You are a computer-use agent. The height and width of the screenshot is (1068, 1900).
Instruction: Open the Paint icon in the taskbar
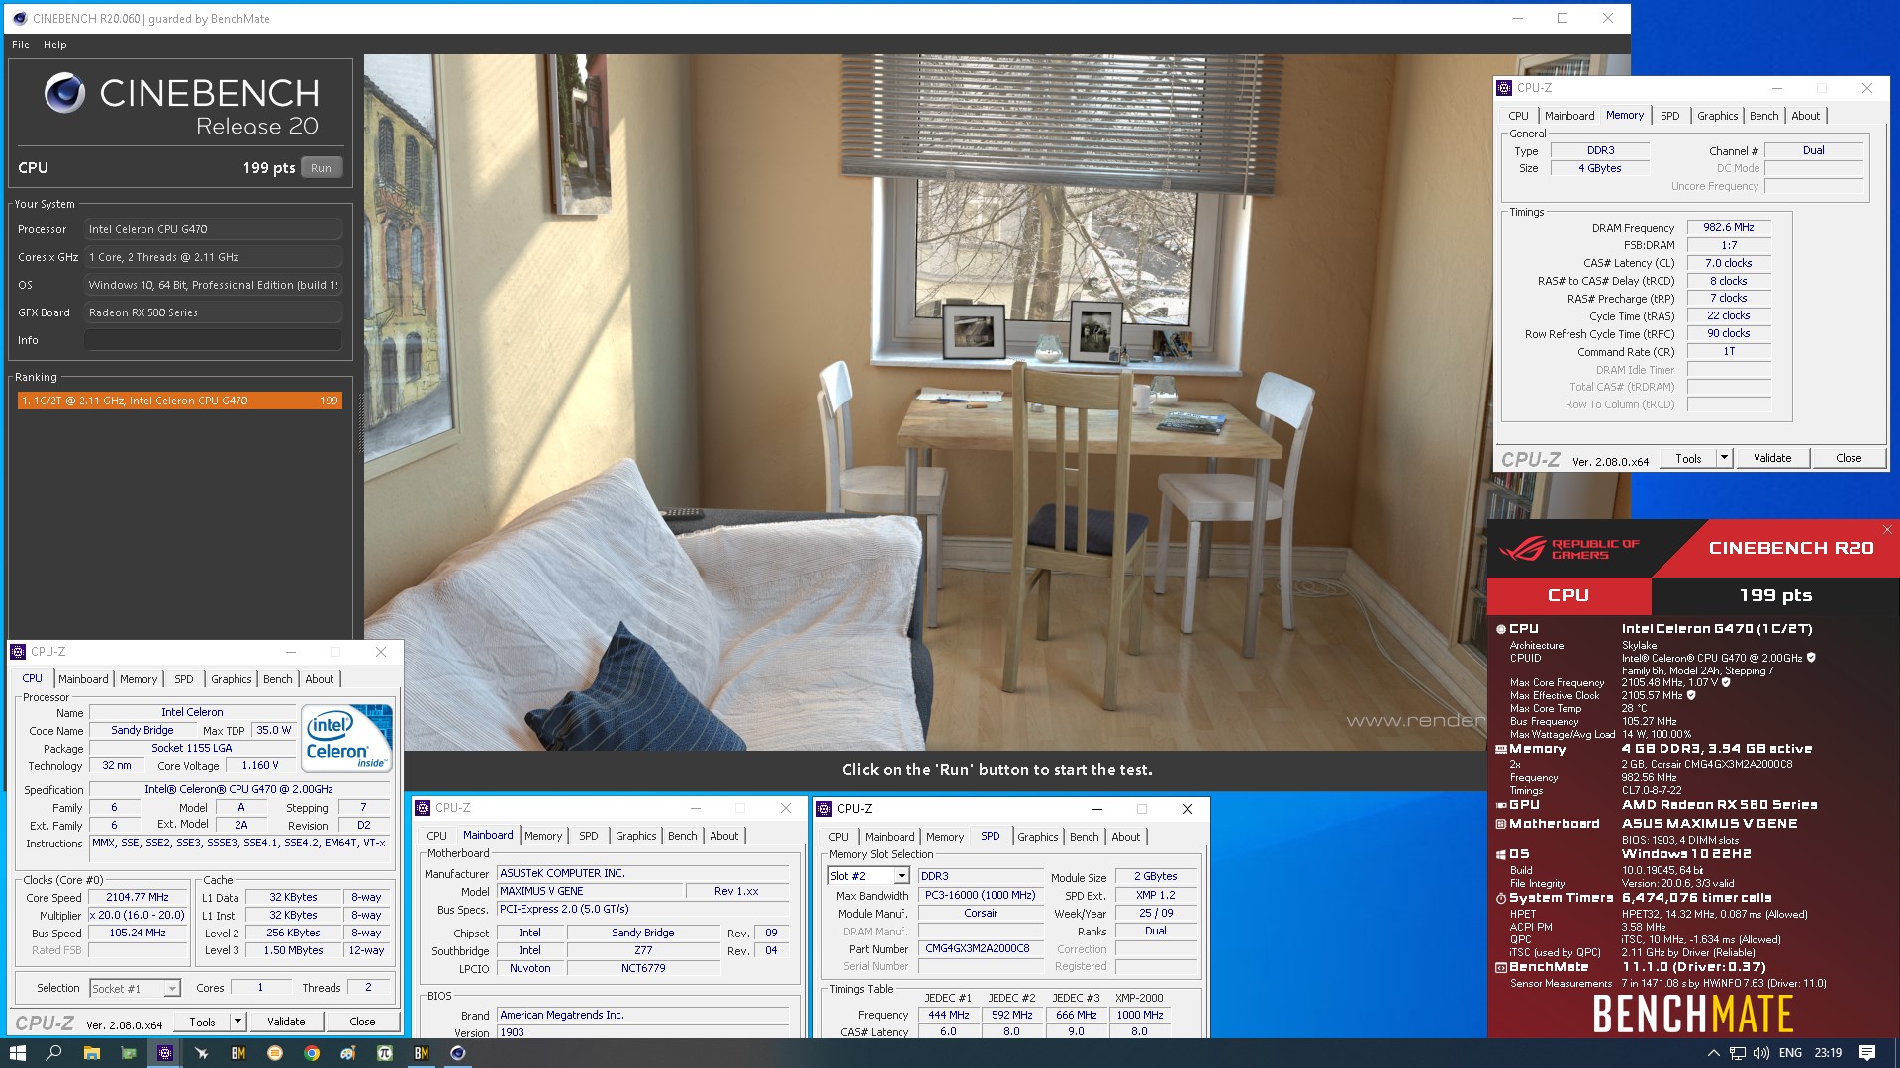[348, 1053]
